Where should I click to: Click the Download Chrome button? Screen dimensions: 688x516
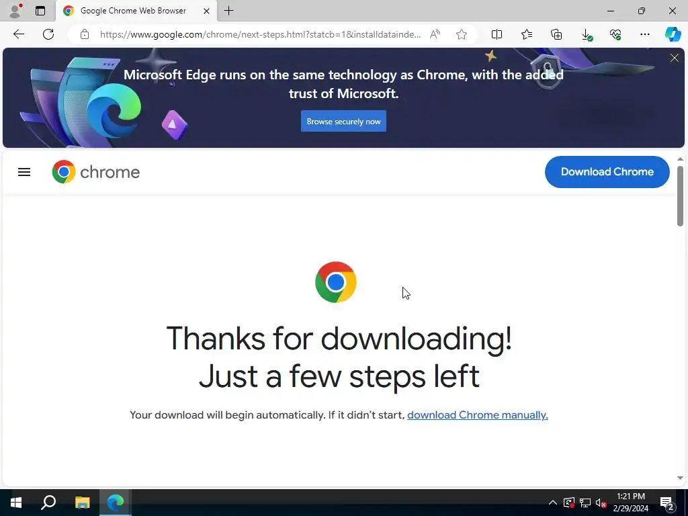607,171
